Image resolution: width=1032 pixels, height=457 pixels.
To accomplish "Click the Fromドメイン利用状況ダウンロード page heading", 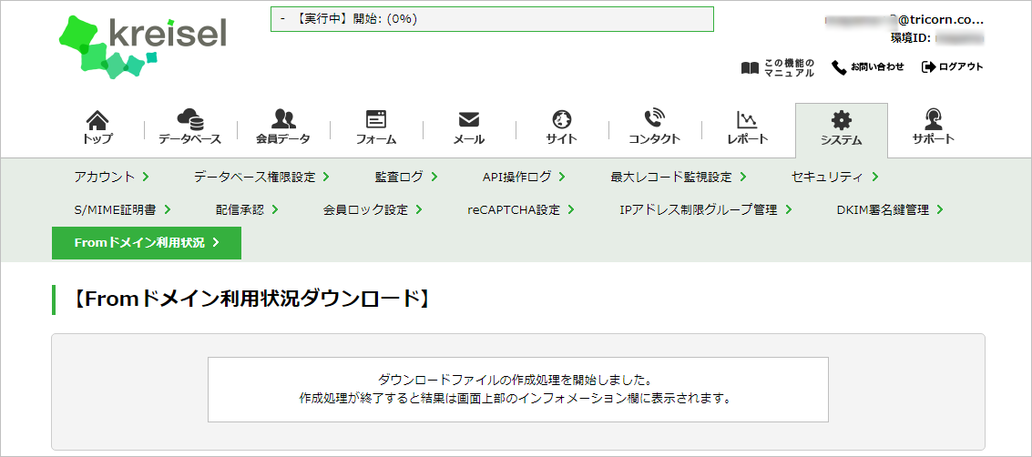I will pyautogui.click(x=250, y=300).
